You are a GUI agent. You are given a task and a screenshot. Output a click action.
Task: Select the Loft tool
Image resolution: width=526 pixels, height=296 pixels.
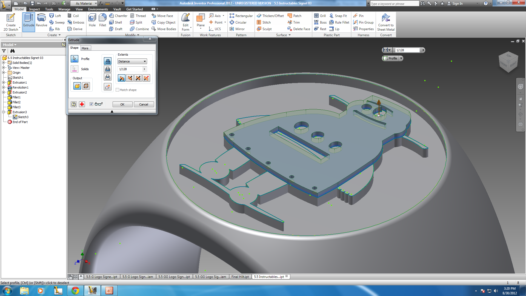click(x=55, y=16)
